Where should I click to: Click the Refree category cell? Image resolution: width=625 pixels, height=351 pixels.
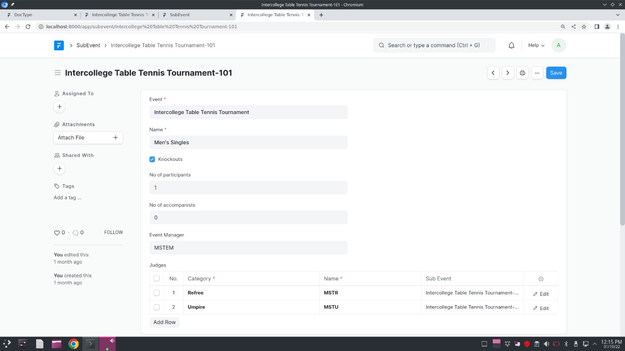coord(251,293)
